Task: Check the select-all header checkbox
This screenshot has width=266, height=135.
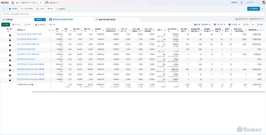Action: 3,30
